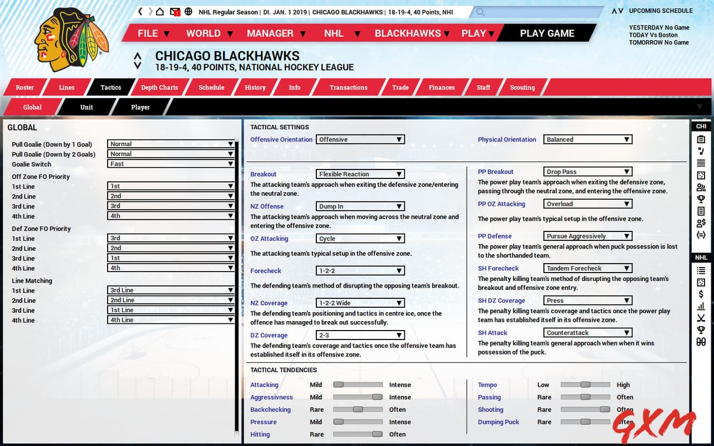
Task: Open the PP Breakout dropdown
Action: coord(587,171)
